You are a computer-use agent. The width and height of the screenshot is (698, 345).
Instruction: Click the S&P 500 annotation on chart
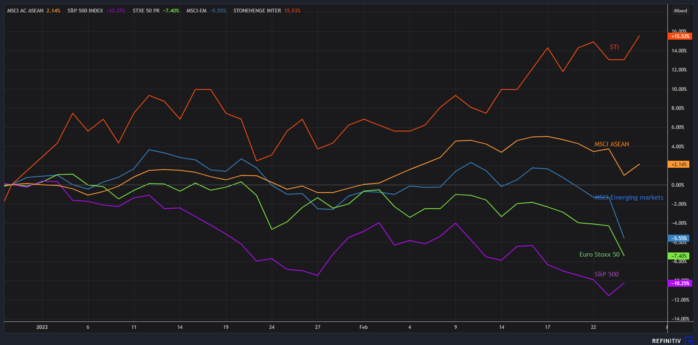pos(606,274)
